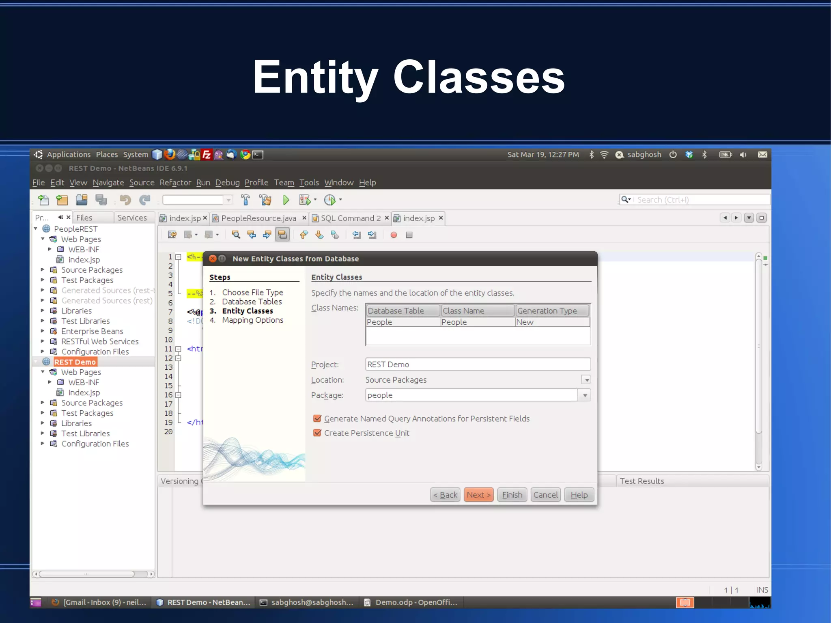Click the New File toolbar icon
Image resolution: width=831 pixels, height=623 pixels.
(x=43, y=200)
